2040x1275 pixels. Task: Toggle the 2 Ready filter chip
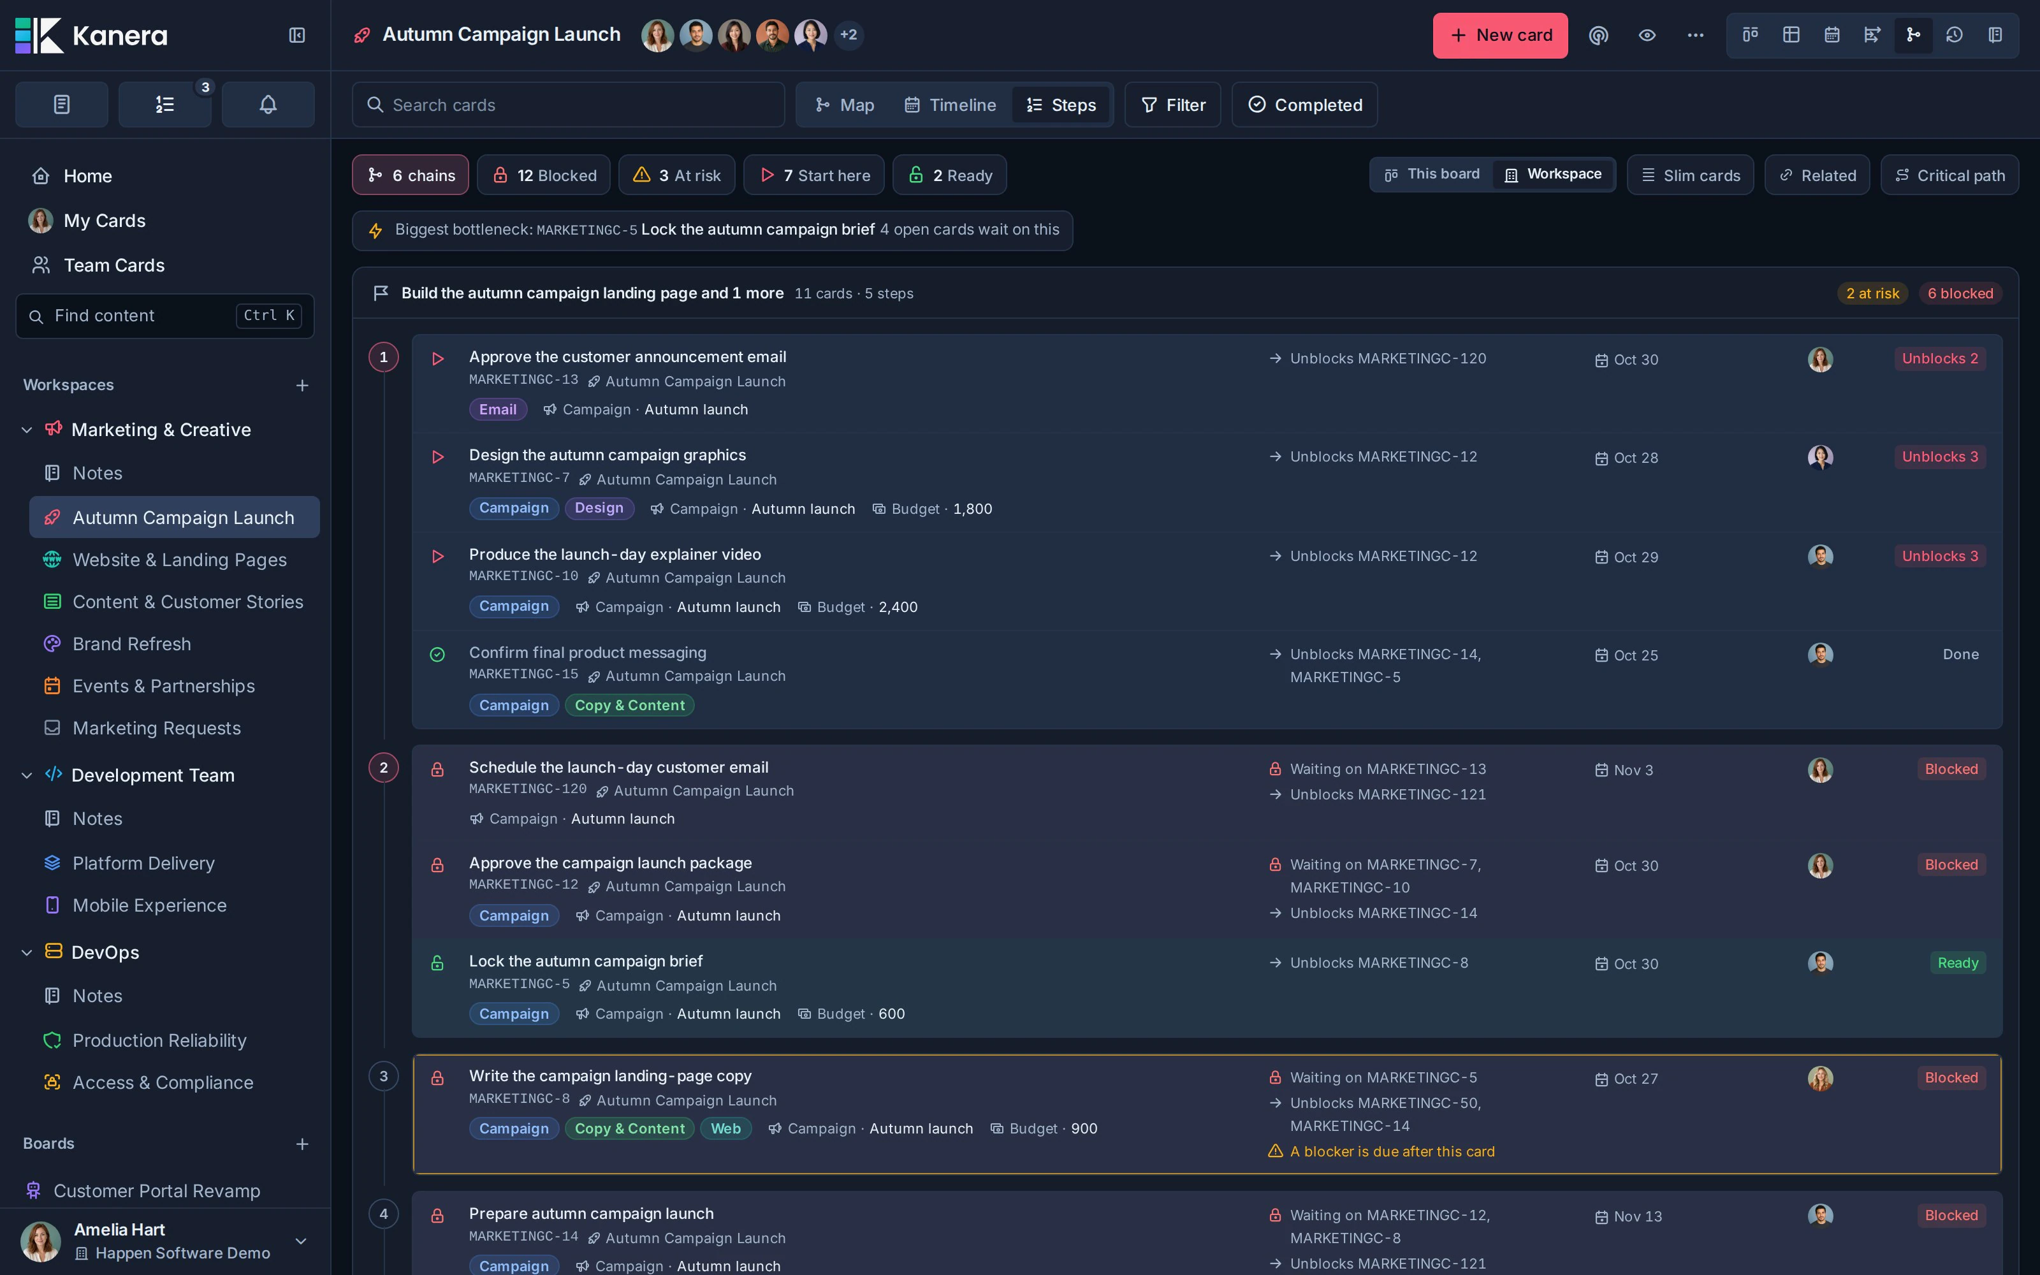pyautogui.click(x=950, y=175)
